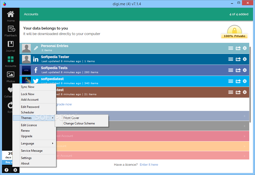Open Service Message menu item
255x175 pixels.
[32, 151]
